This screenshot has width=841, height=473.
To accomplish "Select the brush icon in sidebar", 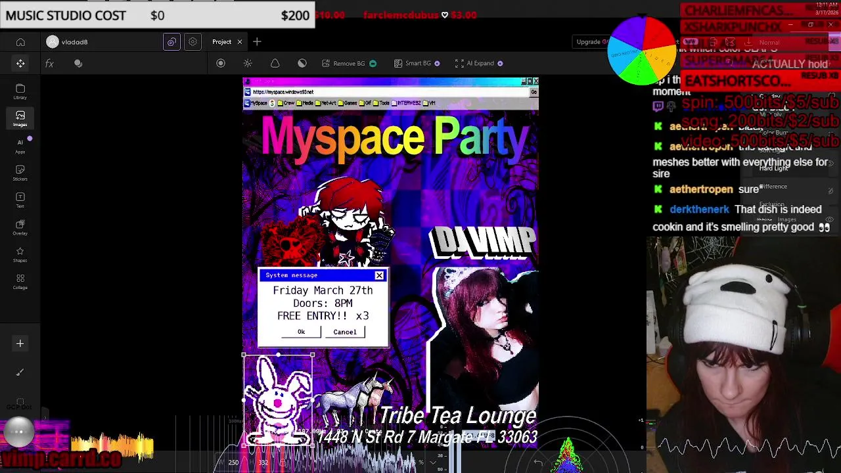I will tap(20, 372).
